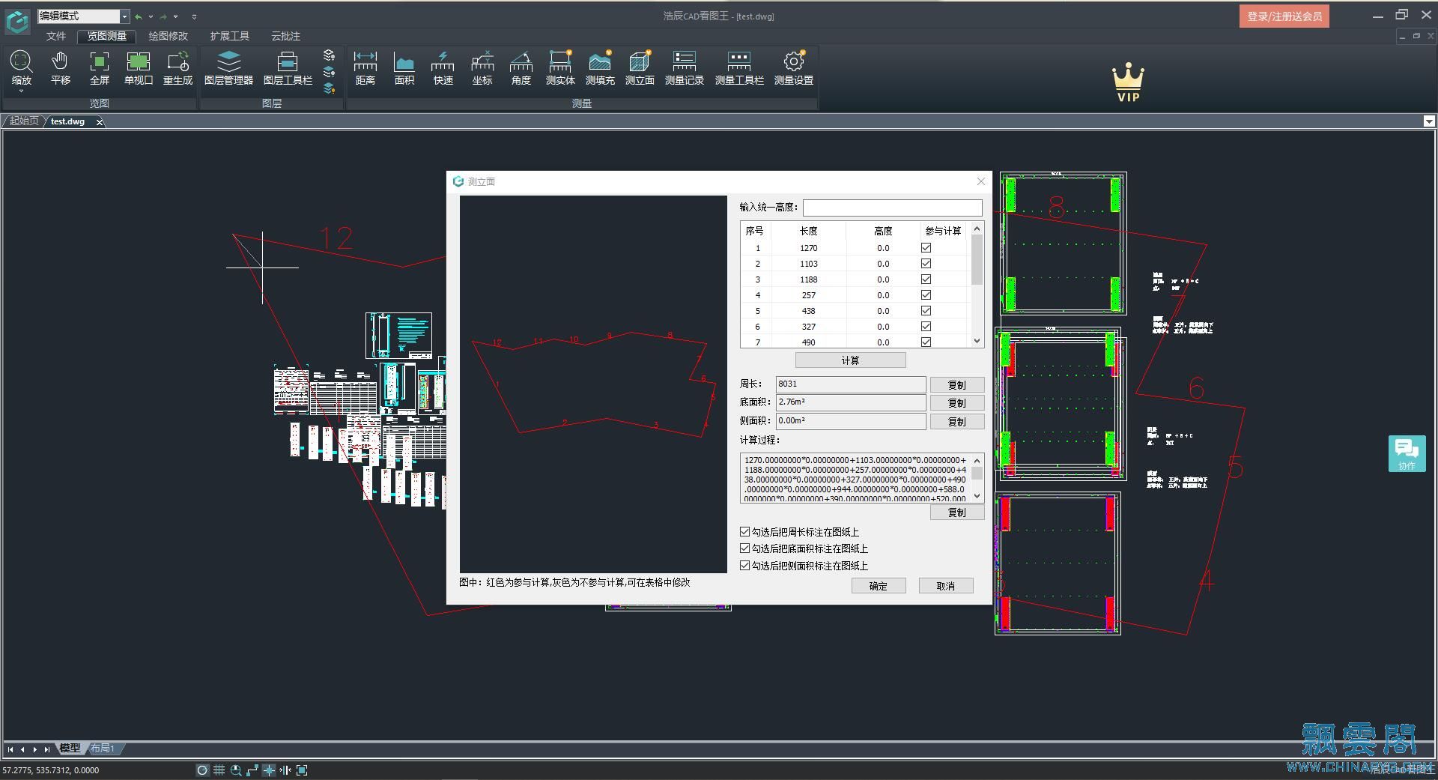Toggle 勾选后把周长标注在图纸上 checkbox
Viewport: 1438px width, 780px height.
click(744, 531)
